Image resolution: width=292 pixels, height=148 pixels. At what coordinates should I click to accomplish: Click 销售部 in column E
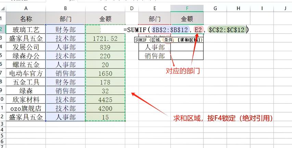[155, 56]
